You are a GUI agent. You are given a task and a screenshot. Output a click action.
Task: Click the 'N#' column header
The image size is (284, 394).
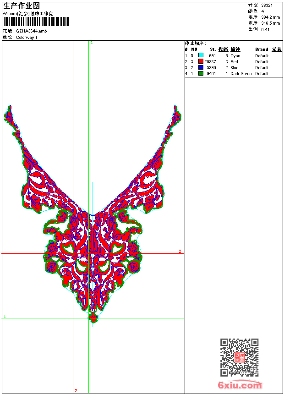(194, 49)
